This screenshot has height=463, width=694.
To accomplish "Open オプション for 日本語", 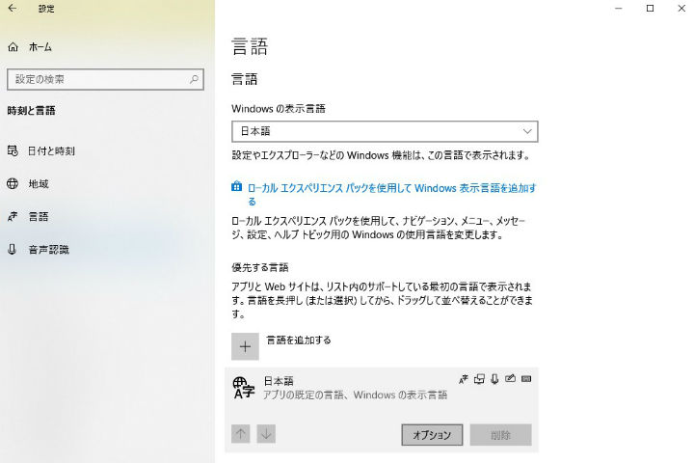I will (432, 435).
